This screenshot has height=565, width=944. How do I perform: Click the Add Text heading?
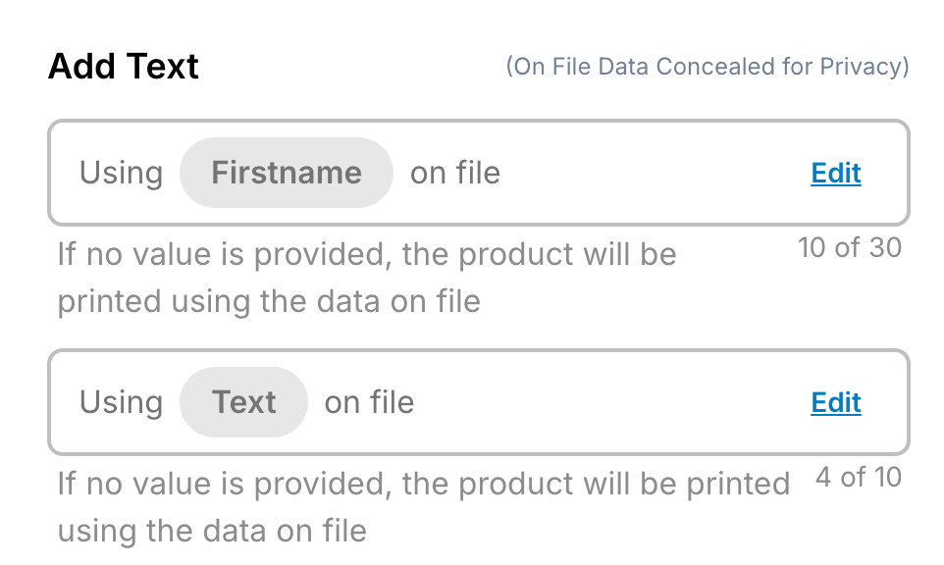coord(124,67)
